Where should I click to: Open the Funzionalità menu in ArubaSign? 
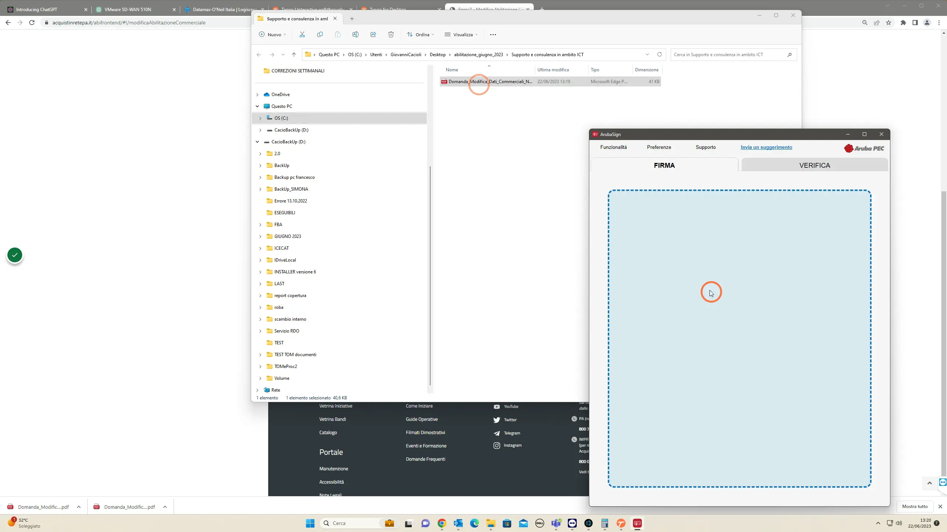click(613, 147)
